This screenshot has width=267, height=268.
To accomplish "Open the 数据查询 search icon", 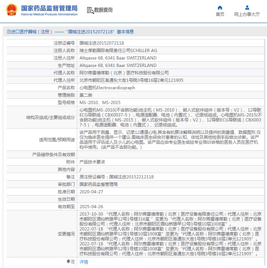I will point(90,10).
